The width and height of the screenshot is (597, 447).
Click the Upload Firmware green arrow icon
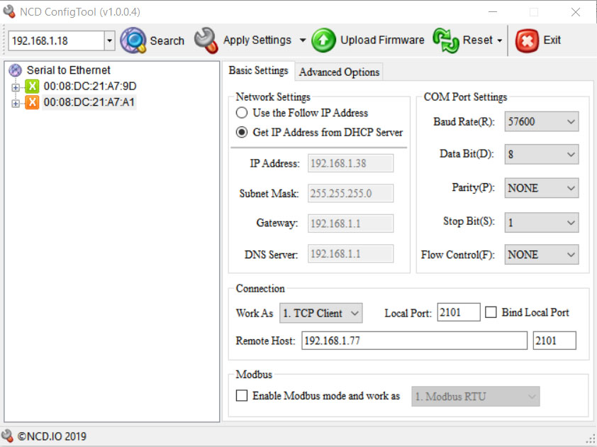click(x=323, y=40)
